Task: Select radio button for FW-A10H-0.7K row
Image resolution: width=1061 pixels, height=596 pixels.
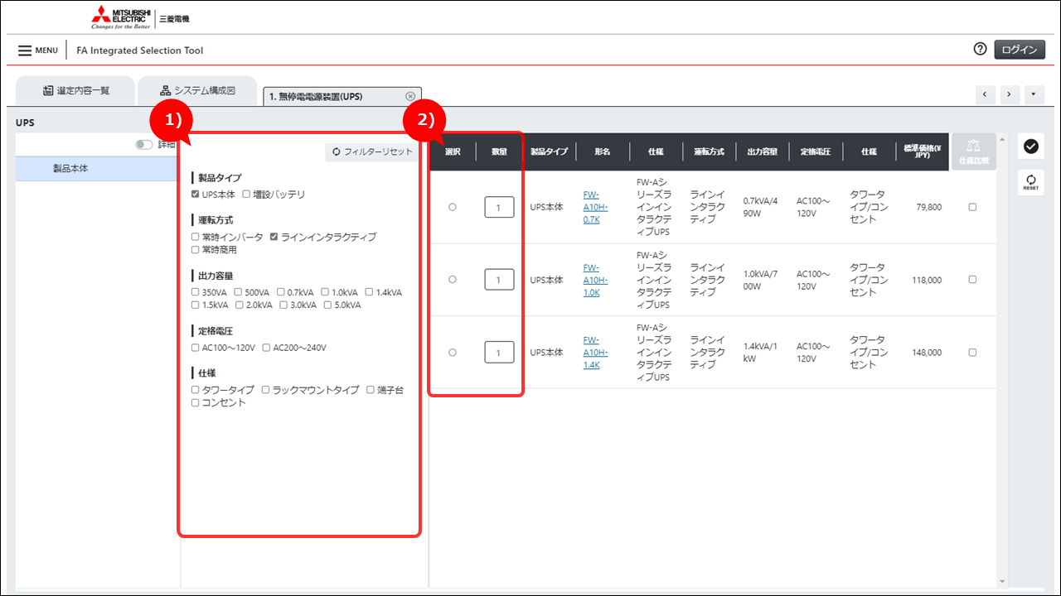Action: (x=452, y=207)
